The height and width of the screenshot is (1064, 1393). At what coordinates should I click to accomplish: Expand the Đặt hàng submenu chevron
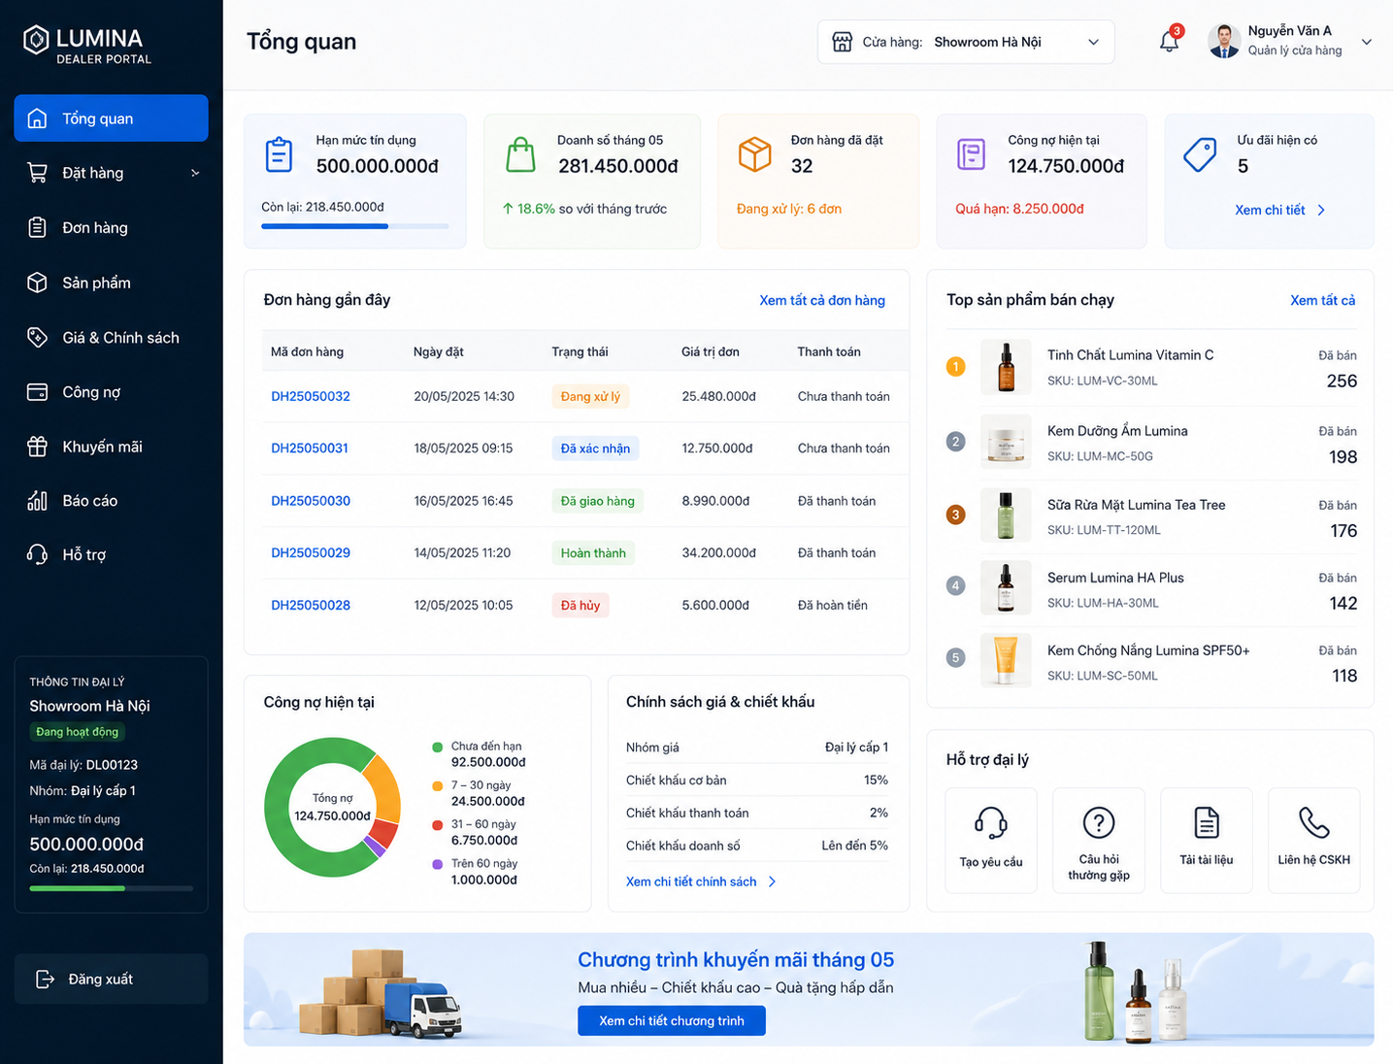click(x=195, y=173)
